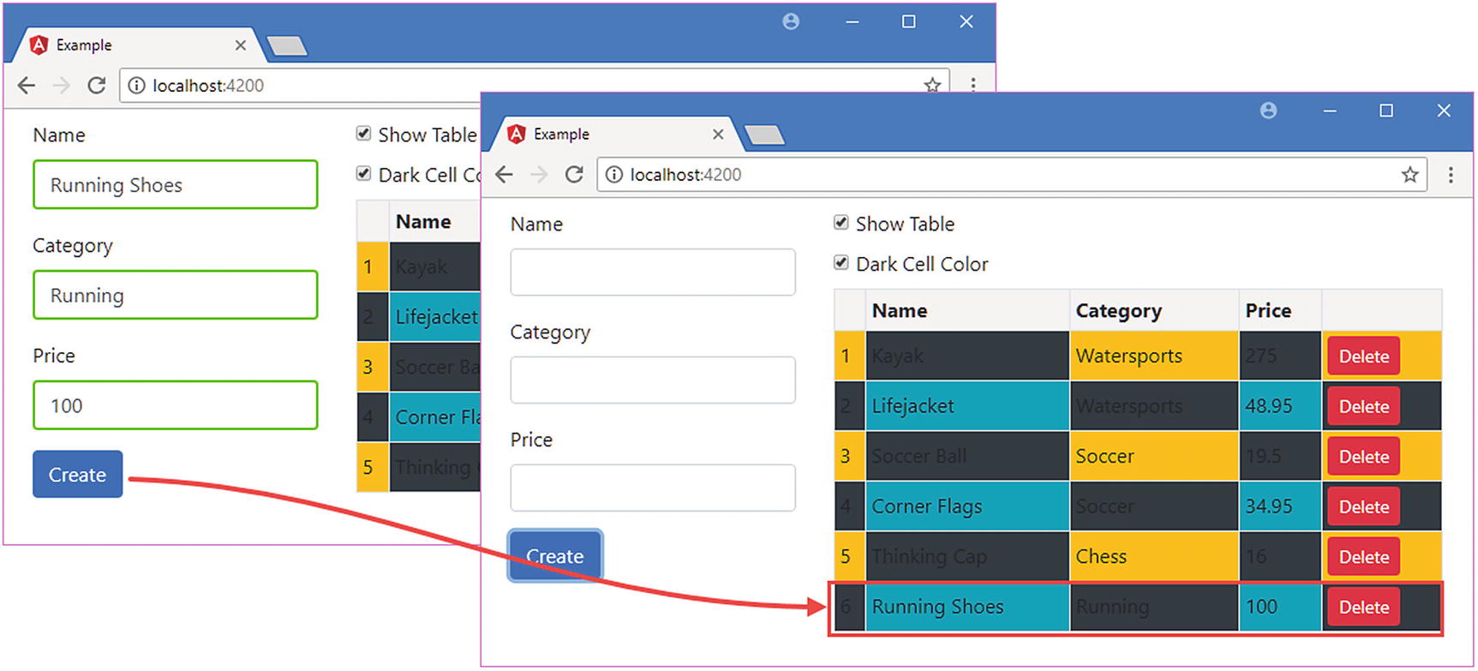Image resolution: width=1478 pixels, height=671 pixels.
Task: Click the Price field containing 100
Action: coord(176,405)
